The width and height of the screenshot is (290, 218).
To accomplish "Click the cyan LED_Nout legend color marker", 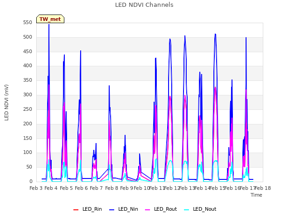I will click(187, 210).
